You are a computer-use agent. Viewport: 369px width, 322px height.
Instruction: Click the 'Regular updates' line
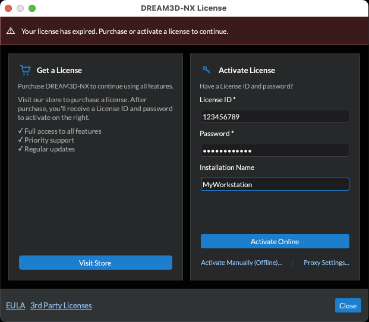click(x=46, y=149)
